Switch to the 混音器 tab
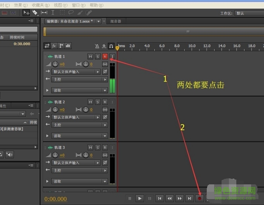This screenshot has height=205, width=264. [x=116, y=21]
